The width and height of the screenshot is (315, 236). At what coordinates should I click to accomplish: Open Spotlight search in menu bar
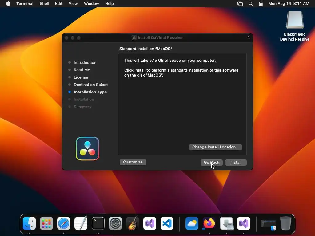pos(250,4)
